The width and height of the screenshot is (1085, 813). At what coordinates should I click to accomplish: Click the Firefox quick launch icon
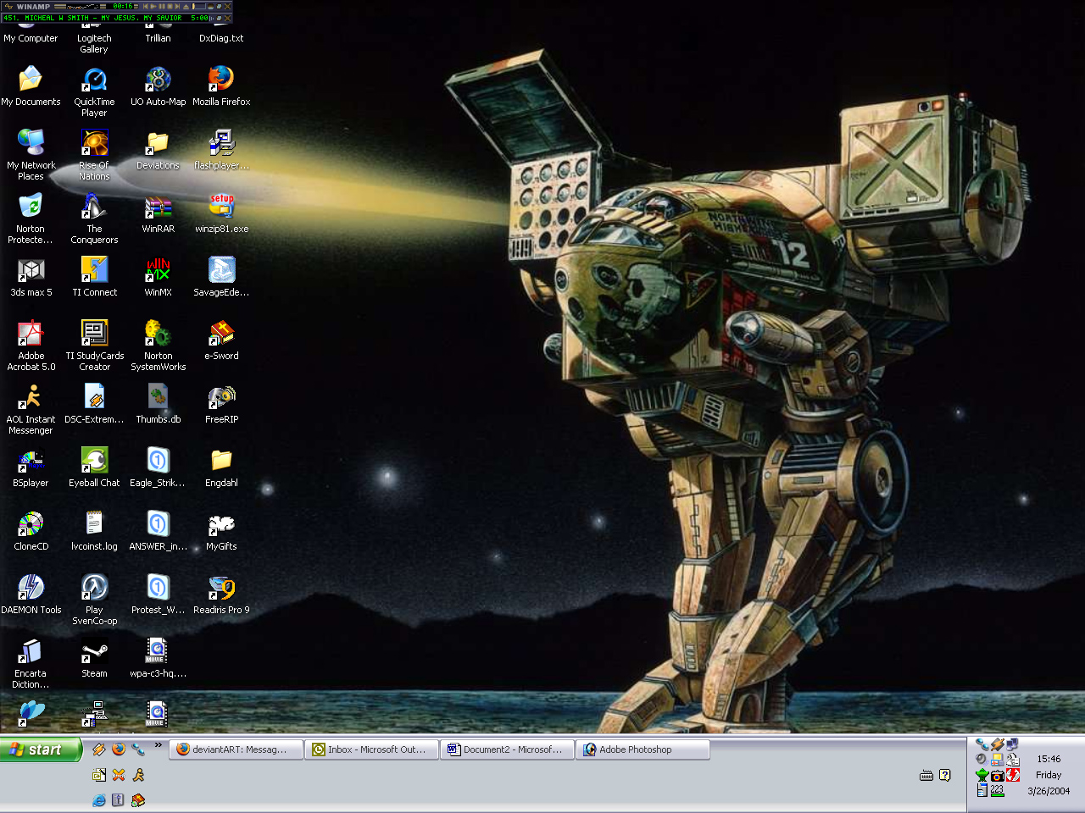(119, 749)
